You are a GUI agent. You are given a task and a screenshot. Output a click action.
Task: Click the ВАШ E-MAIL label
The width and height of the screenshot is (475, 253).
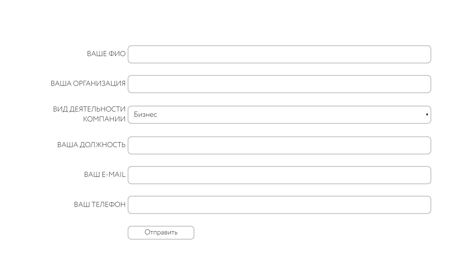[x=105, y=175]
